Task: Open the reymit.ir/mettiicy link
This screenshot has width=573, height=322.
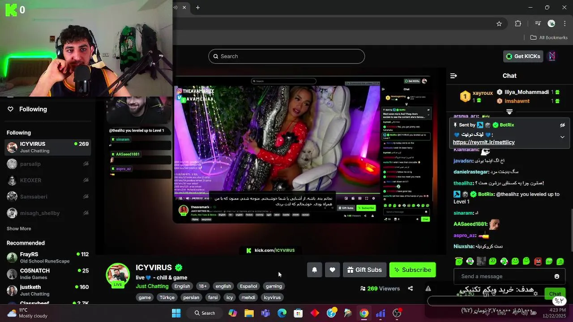Action: (484, 142)
